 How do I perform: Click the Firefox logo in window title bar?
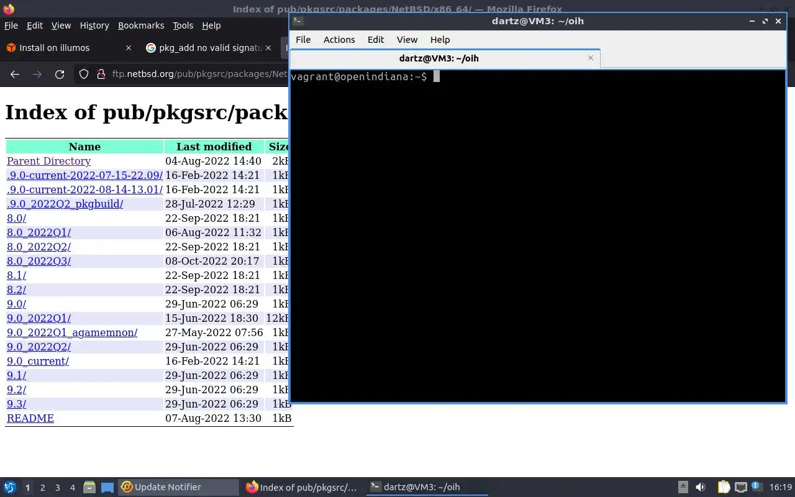tap(9, 9)
